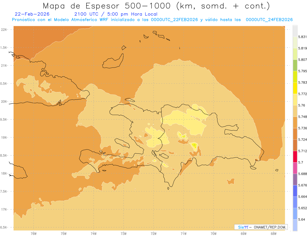The width and height of the screenshot is (307, 237).
Task: Click the time label '2100 UTC / 5:00 pm Hora Local'
Action: pos(116,14)
